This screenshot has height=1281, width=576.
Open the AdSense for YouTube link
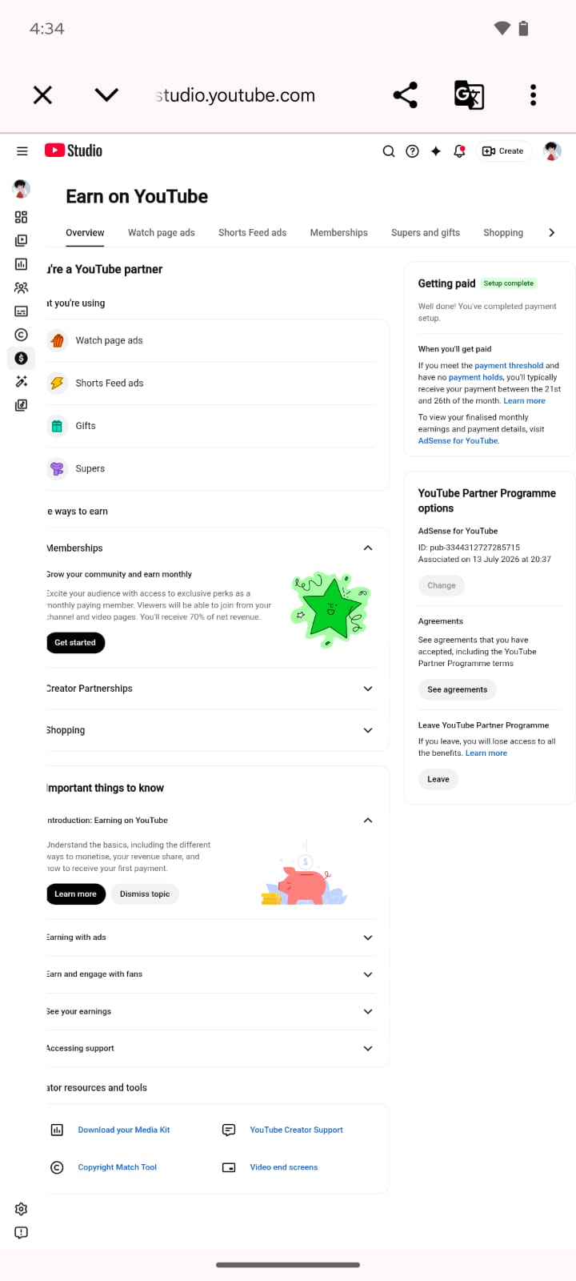point(458,440)
